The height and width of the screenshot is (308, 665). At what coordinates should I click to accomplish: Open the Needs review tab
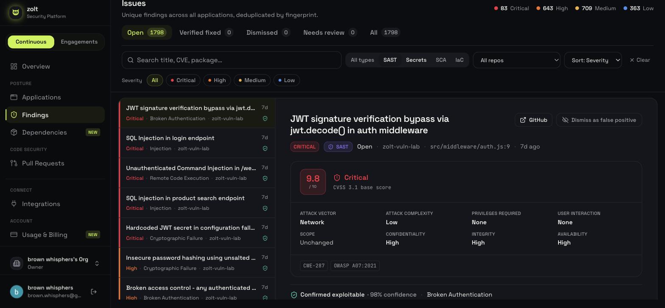coord(330,33)
